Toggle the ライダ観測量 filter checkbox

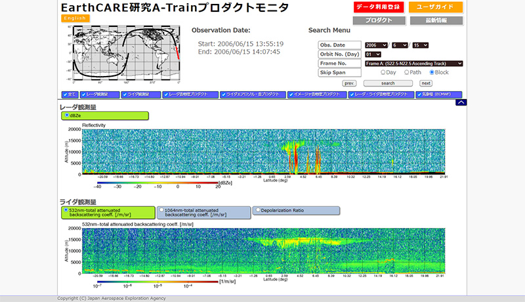[x=125, y=94]
